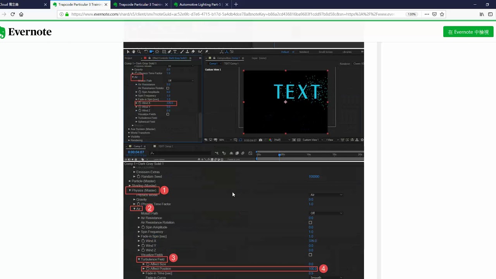Select the Hand tool in After Effects toolbar
The width and height of the screenshot is (496, 279).
[133, 52]
